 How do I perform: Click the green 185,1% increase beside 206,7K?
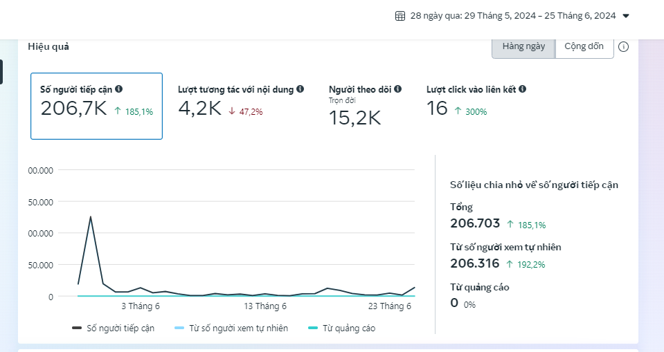(134, 112)
